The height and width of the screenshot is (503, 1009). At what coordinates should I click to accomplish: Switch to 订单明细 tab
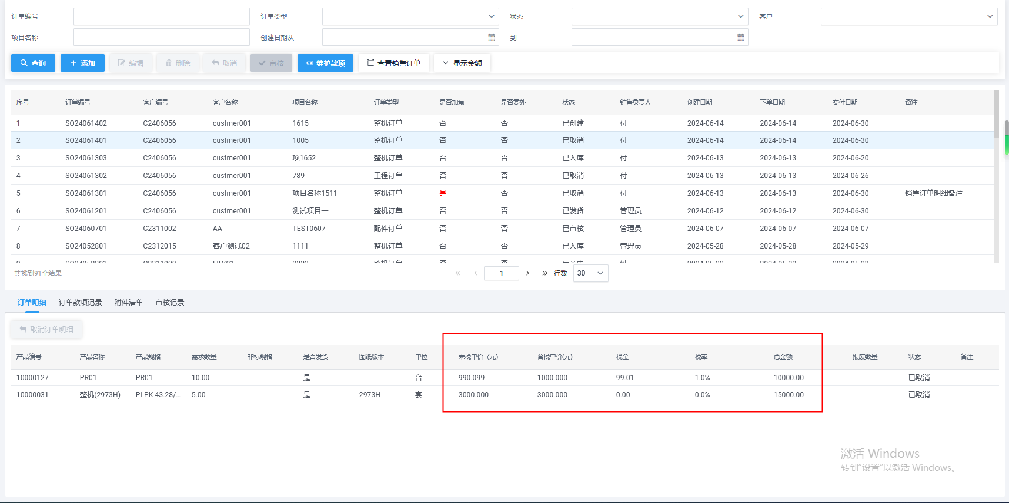pyautogui.click(x=32, y=303)
